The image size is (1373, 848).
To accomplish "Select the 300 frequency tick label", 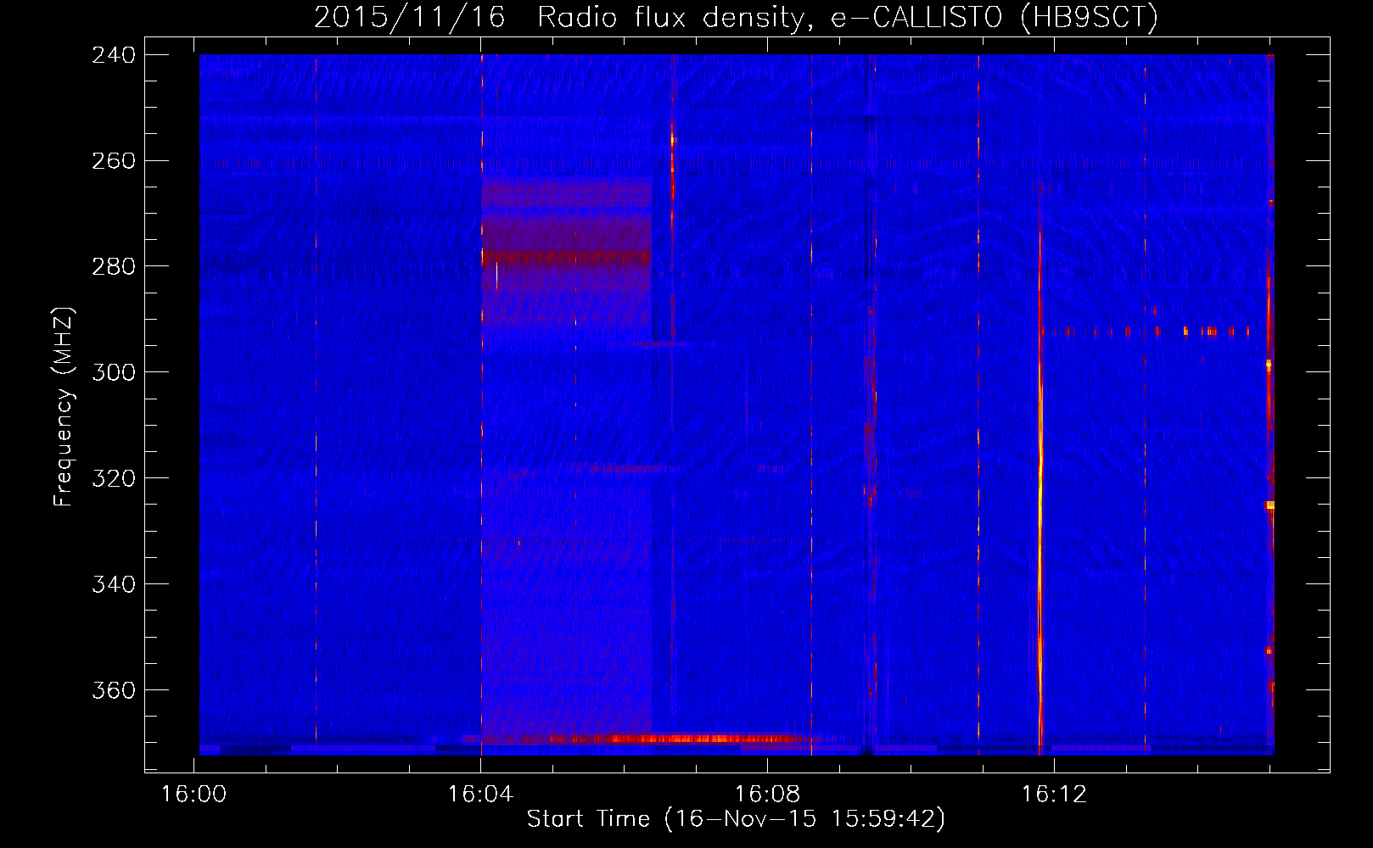I will [114, 373].
